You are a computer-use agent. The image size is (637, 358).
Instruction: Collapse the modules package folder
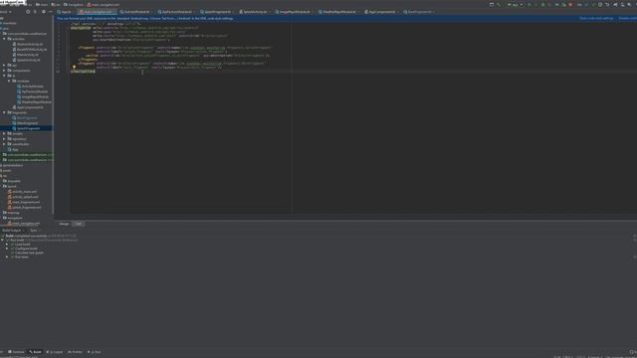(9, 82)
